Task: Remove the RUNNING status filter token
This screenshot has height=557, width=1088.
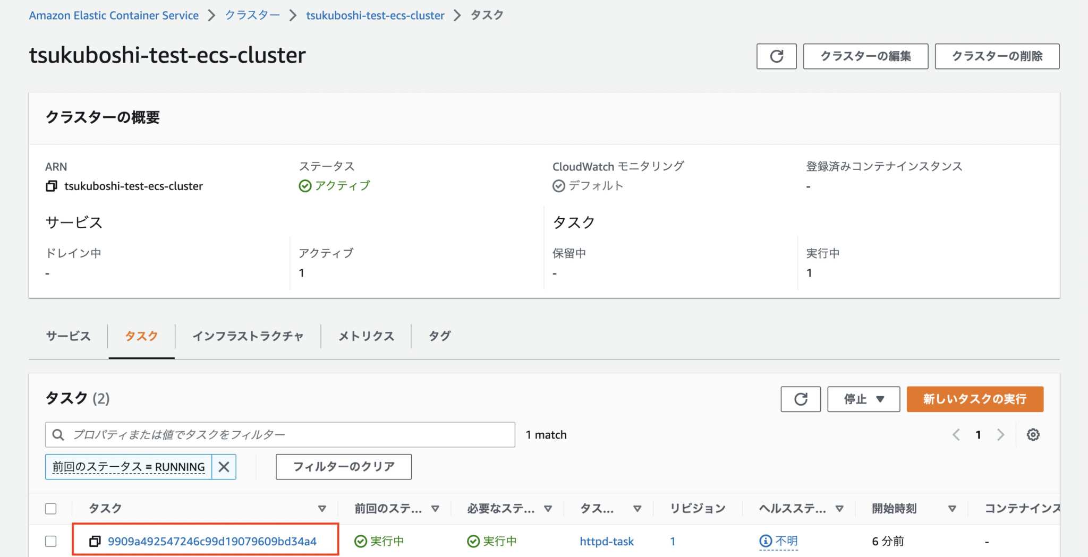Action: point(224,467)
